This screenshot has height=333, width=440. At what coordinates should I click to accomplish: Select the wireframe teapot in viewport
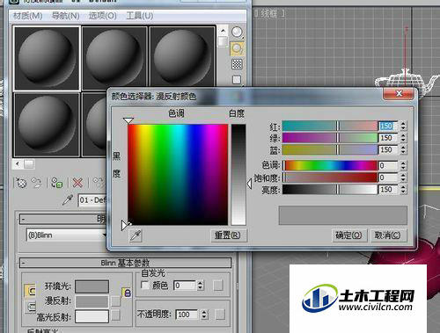click(407, 82)
